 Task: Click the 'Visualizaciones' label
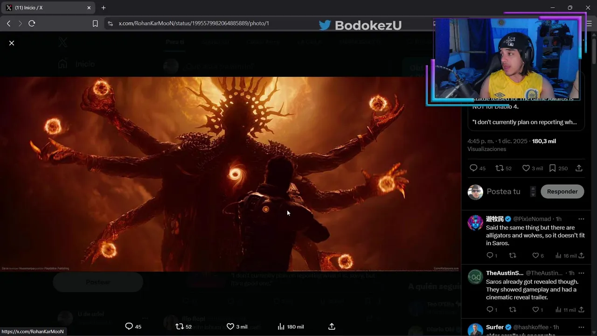486,149
